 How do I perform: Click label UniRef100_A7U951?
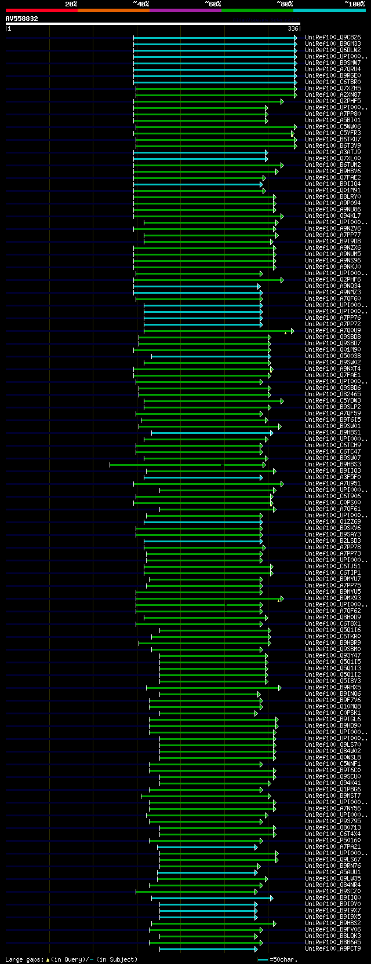coord(333,484)
